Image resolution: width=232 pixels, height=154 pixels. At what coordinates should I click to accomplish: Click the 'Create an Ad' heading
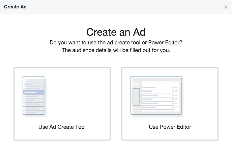(x=116, y=32)
